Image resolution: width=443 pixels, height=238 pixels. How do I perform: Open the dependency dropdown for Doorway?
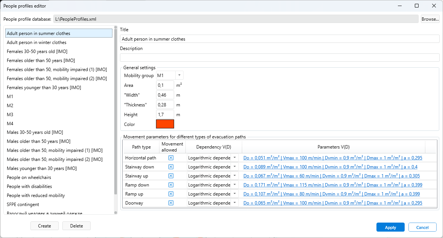(x=234, y=203)
